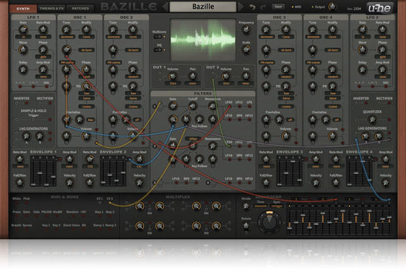Click the Sequencer Rotate knob
The width and height of the screenshot is (406, 269).
(x=246, y=226)
